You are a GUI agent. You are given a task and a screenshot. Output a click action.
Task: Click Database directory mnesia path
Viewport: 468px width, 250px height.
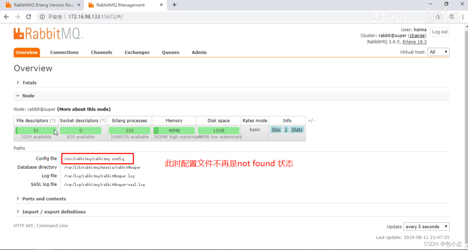(x=102, y=167)
